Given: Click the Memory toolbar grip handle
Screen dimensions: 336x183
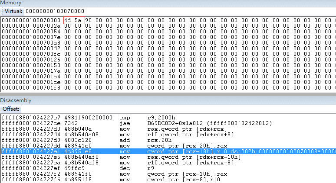Looking at the screenshot, I should click(x=2, y=11).
